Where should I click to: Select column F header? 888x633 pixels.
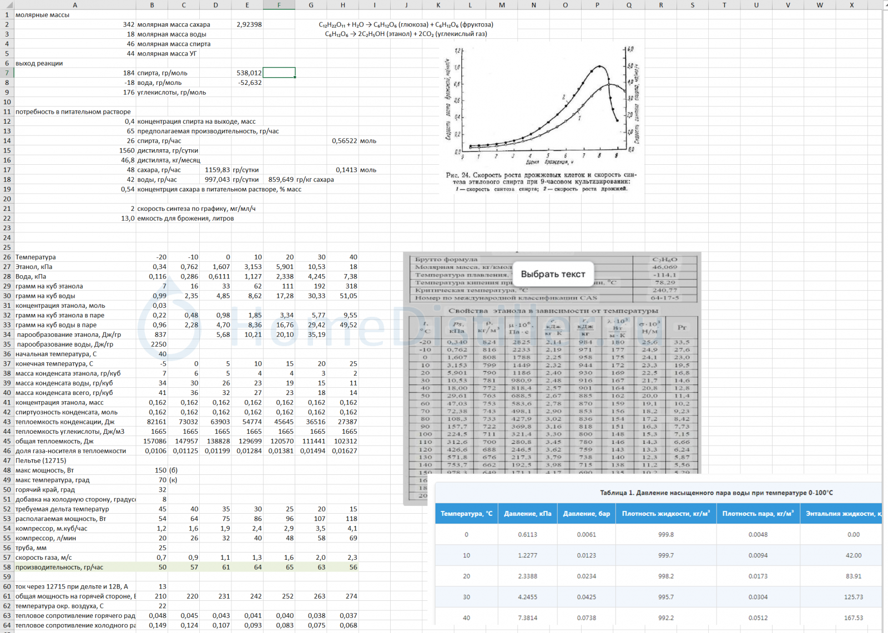(x=279, y=5)
